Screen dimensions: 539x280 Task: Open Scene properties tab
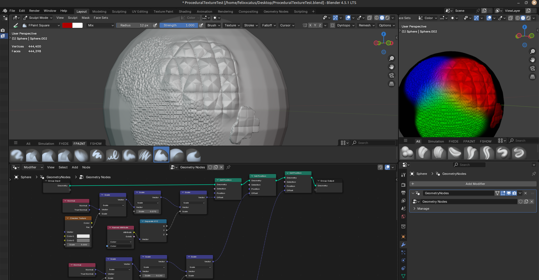tap(403, 208)
